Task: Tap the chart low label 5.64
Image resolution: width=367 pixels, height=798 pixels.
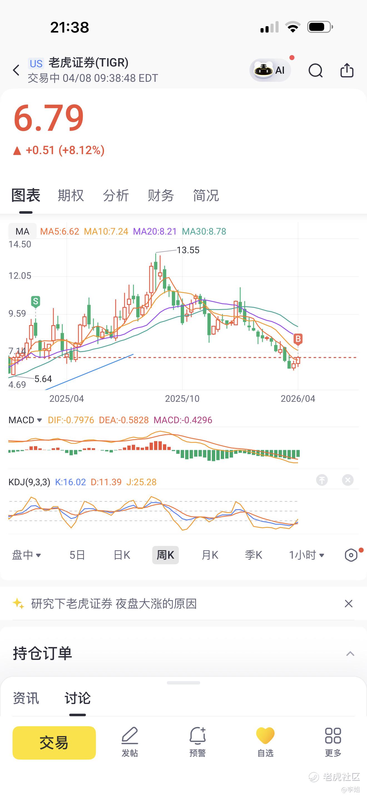Action: click(43, 379)
